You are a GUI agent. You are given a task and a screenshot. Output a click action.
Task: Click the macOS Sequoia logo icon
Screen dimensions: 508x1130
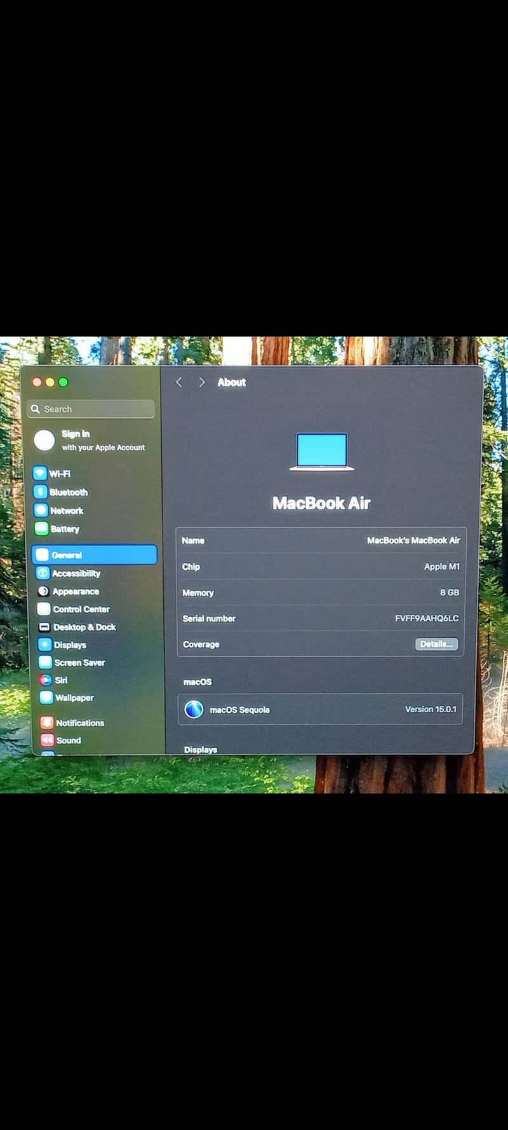tap(194, 709)
